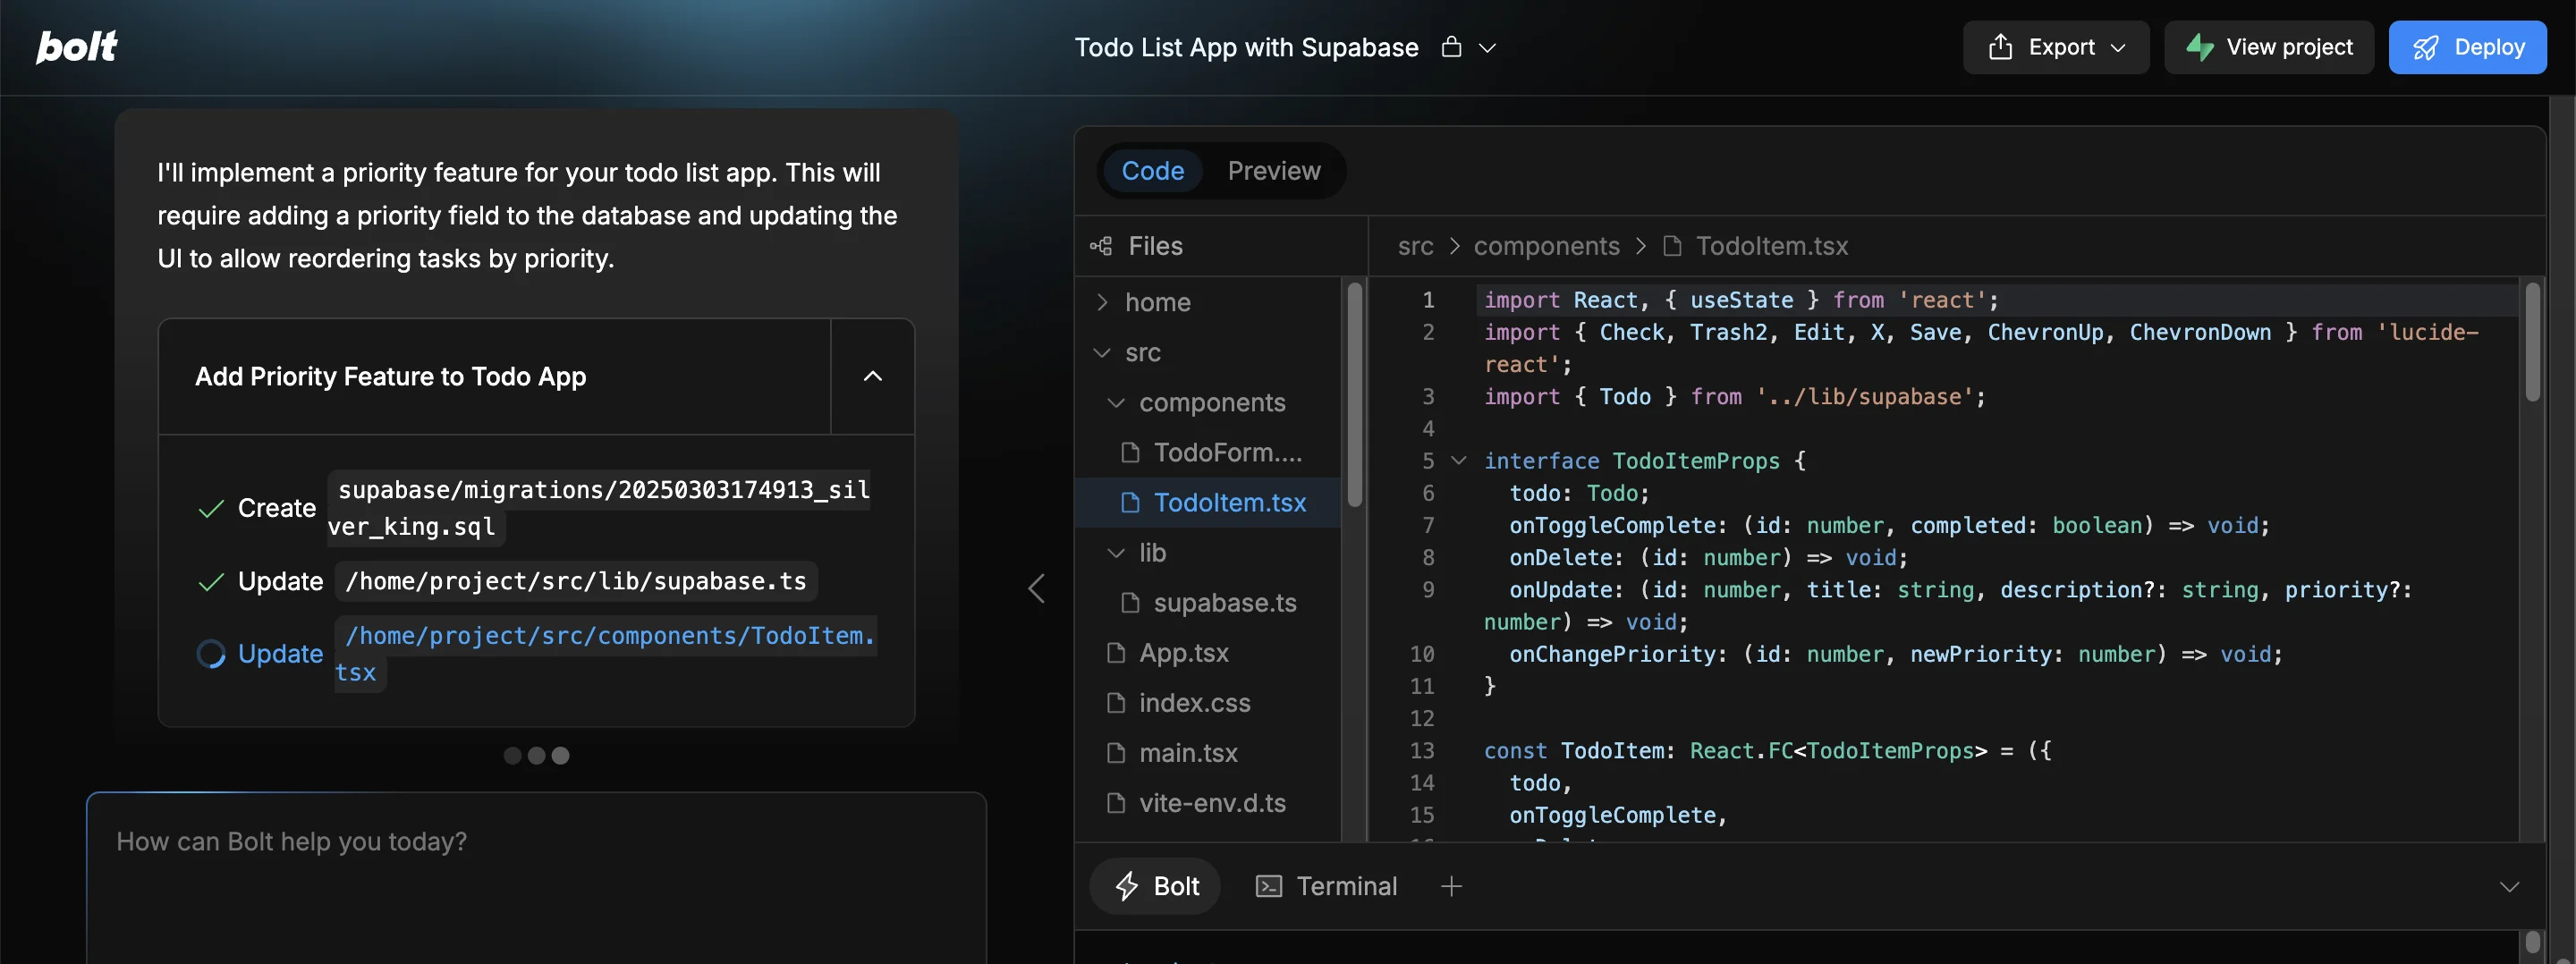
Task: Select the Terminal tab
Action: [x=1326, y=886]
